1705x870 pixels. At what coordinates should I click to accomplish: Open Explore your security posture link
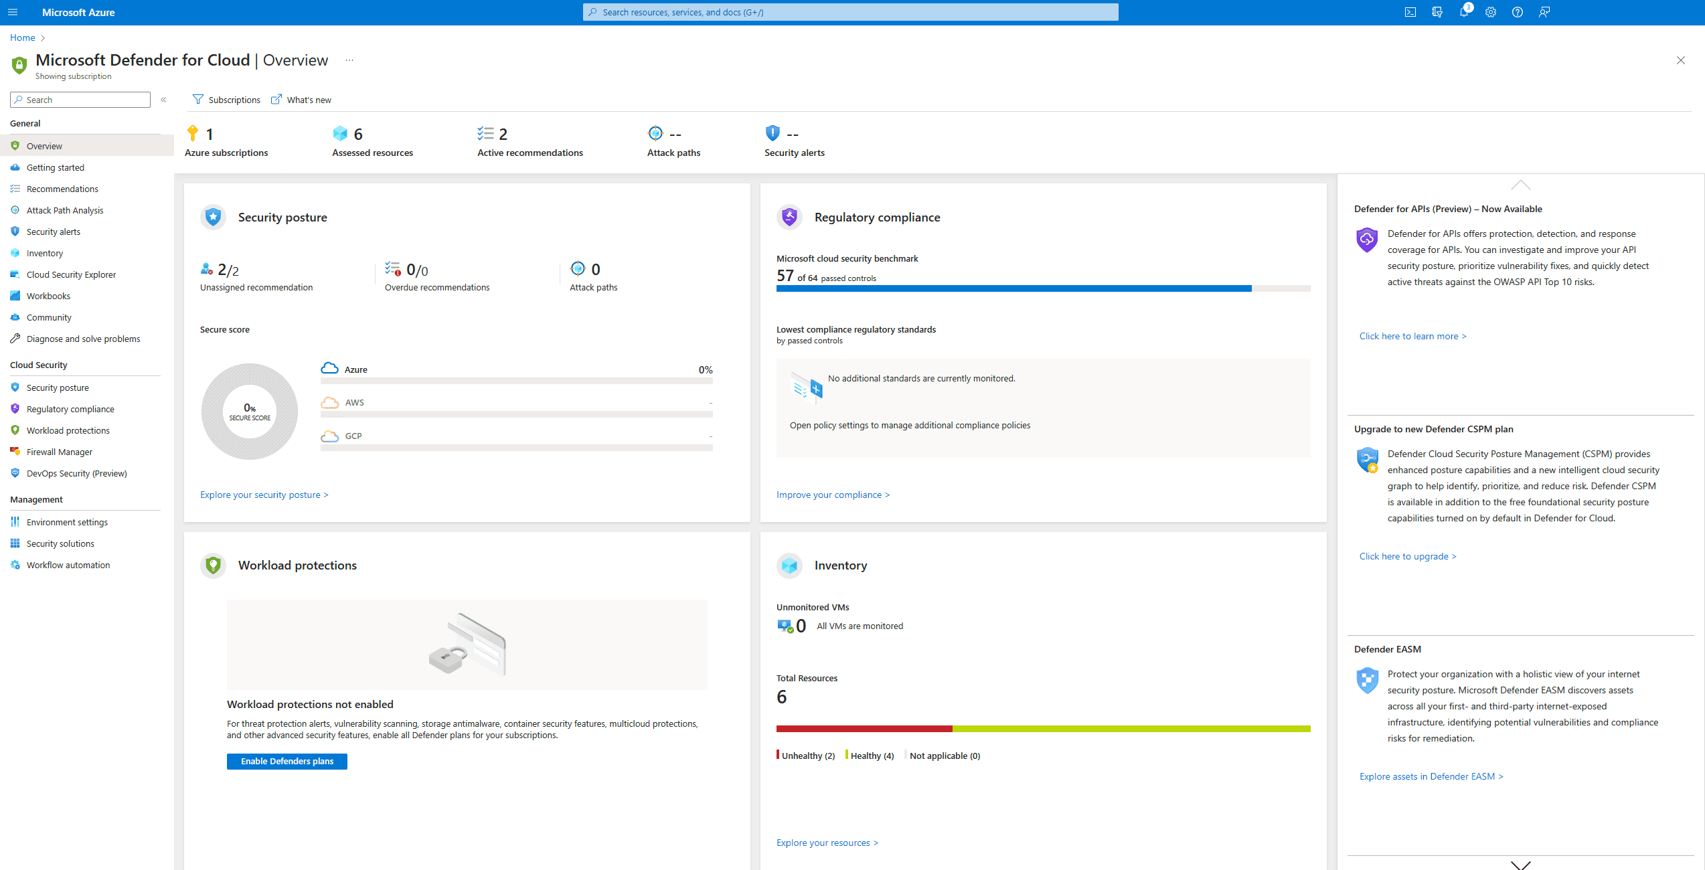point(264,495)
